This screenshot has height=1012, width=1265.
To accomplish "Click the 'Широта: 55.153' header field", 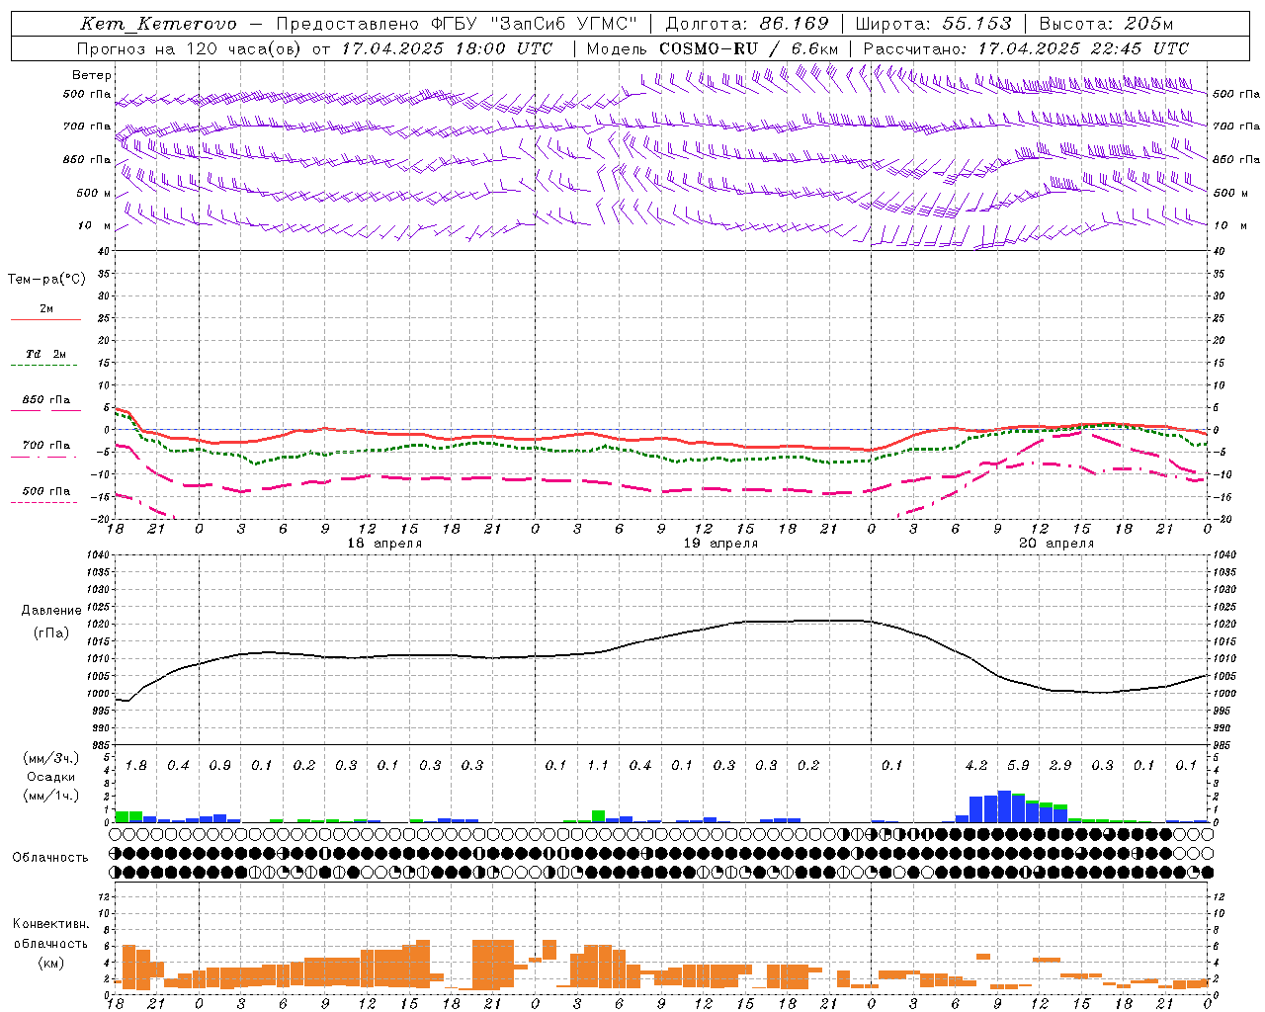I will [x=933, y=24].
